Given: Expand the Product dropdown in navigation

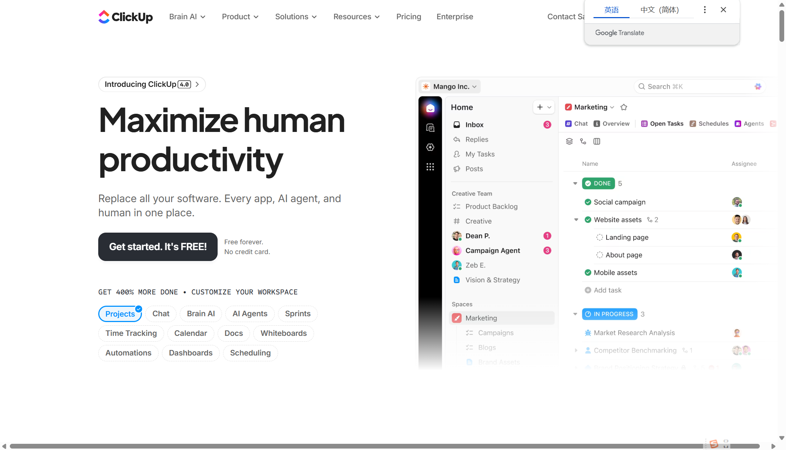Looking at the screenshot, I should [240, 17].
